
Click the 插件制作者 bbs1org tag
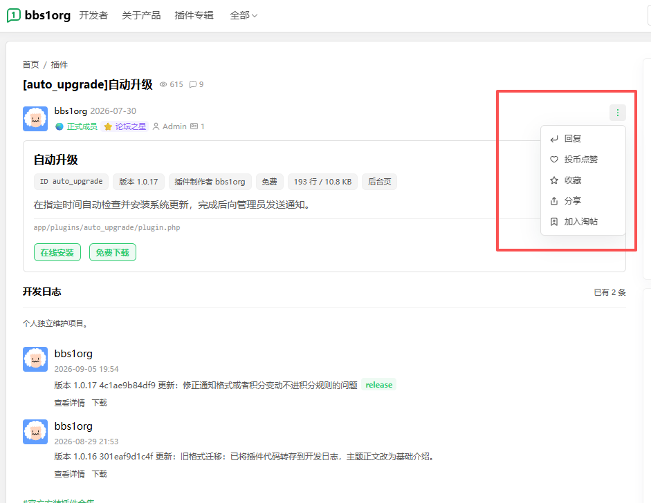click(210, 182)
